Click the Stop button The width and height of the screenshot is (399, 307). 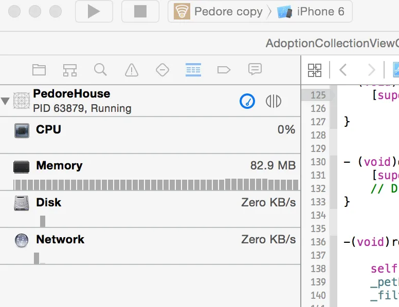[x=140, y=11]
